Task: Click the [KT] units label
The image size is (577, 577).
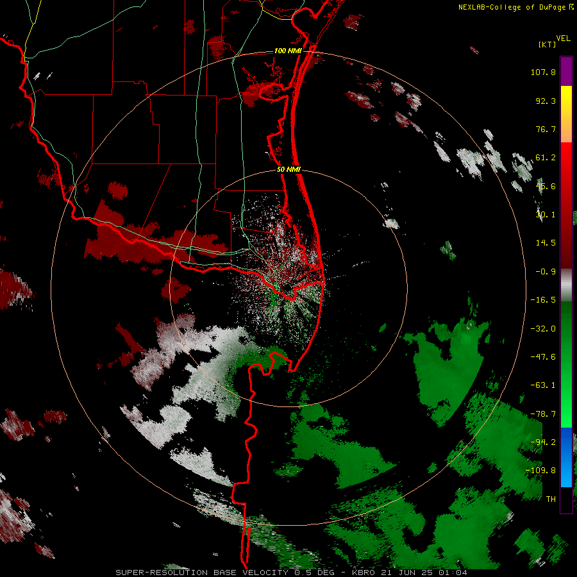Action: [x=547, y=45]
